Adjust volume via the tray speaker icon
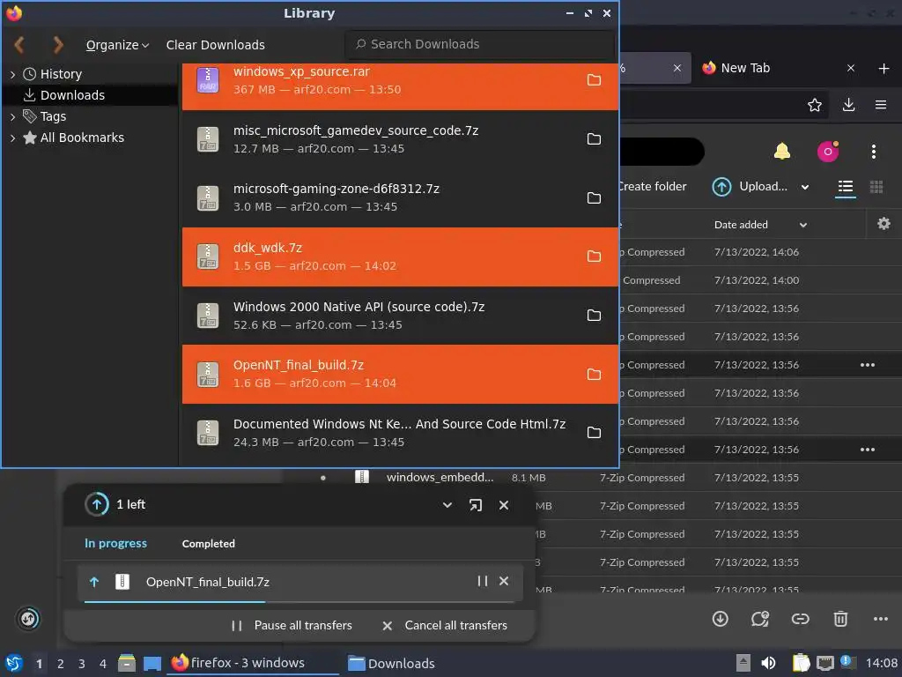 768,663
